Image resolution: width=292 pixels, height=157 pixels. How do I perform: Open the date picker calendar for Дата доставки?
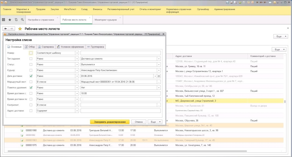[x=159, y=76]
